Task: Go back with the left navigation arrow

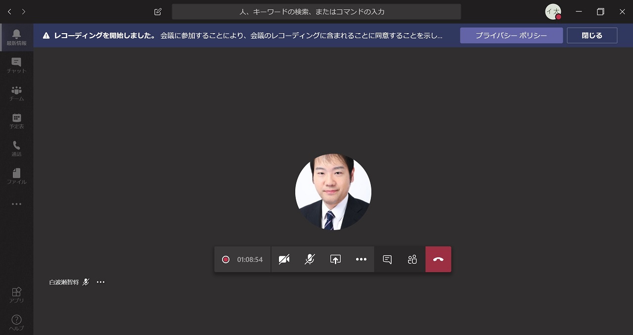Action: click(9, 11)
